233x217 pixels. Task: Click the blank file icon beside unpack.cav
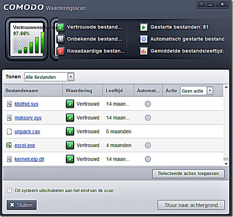tap(9, 132)
